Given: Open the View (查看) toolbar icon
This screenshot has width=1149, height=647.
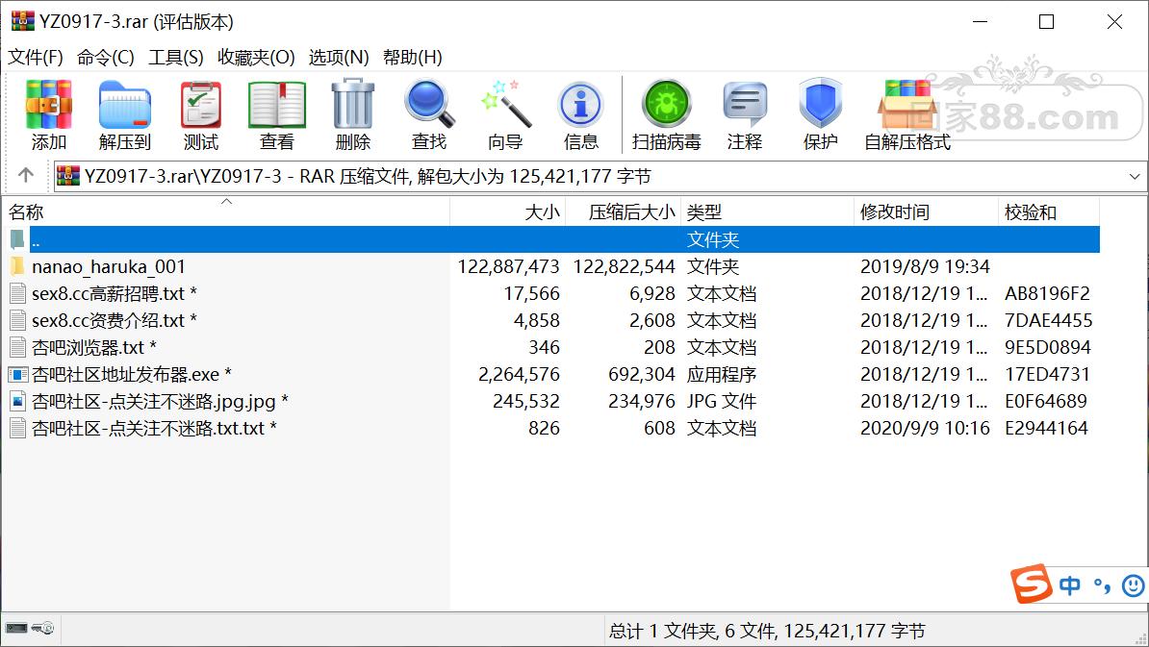Looking at the screenshot, I should pos(276,105).
